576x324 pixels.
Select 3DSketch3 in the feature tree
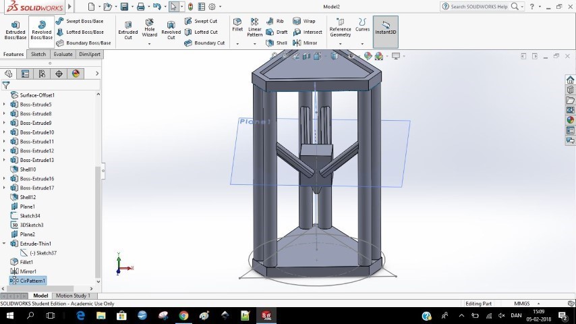click(x=27, y=225)
